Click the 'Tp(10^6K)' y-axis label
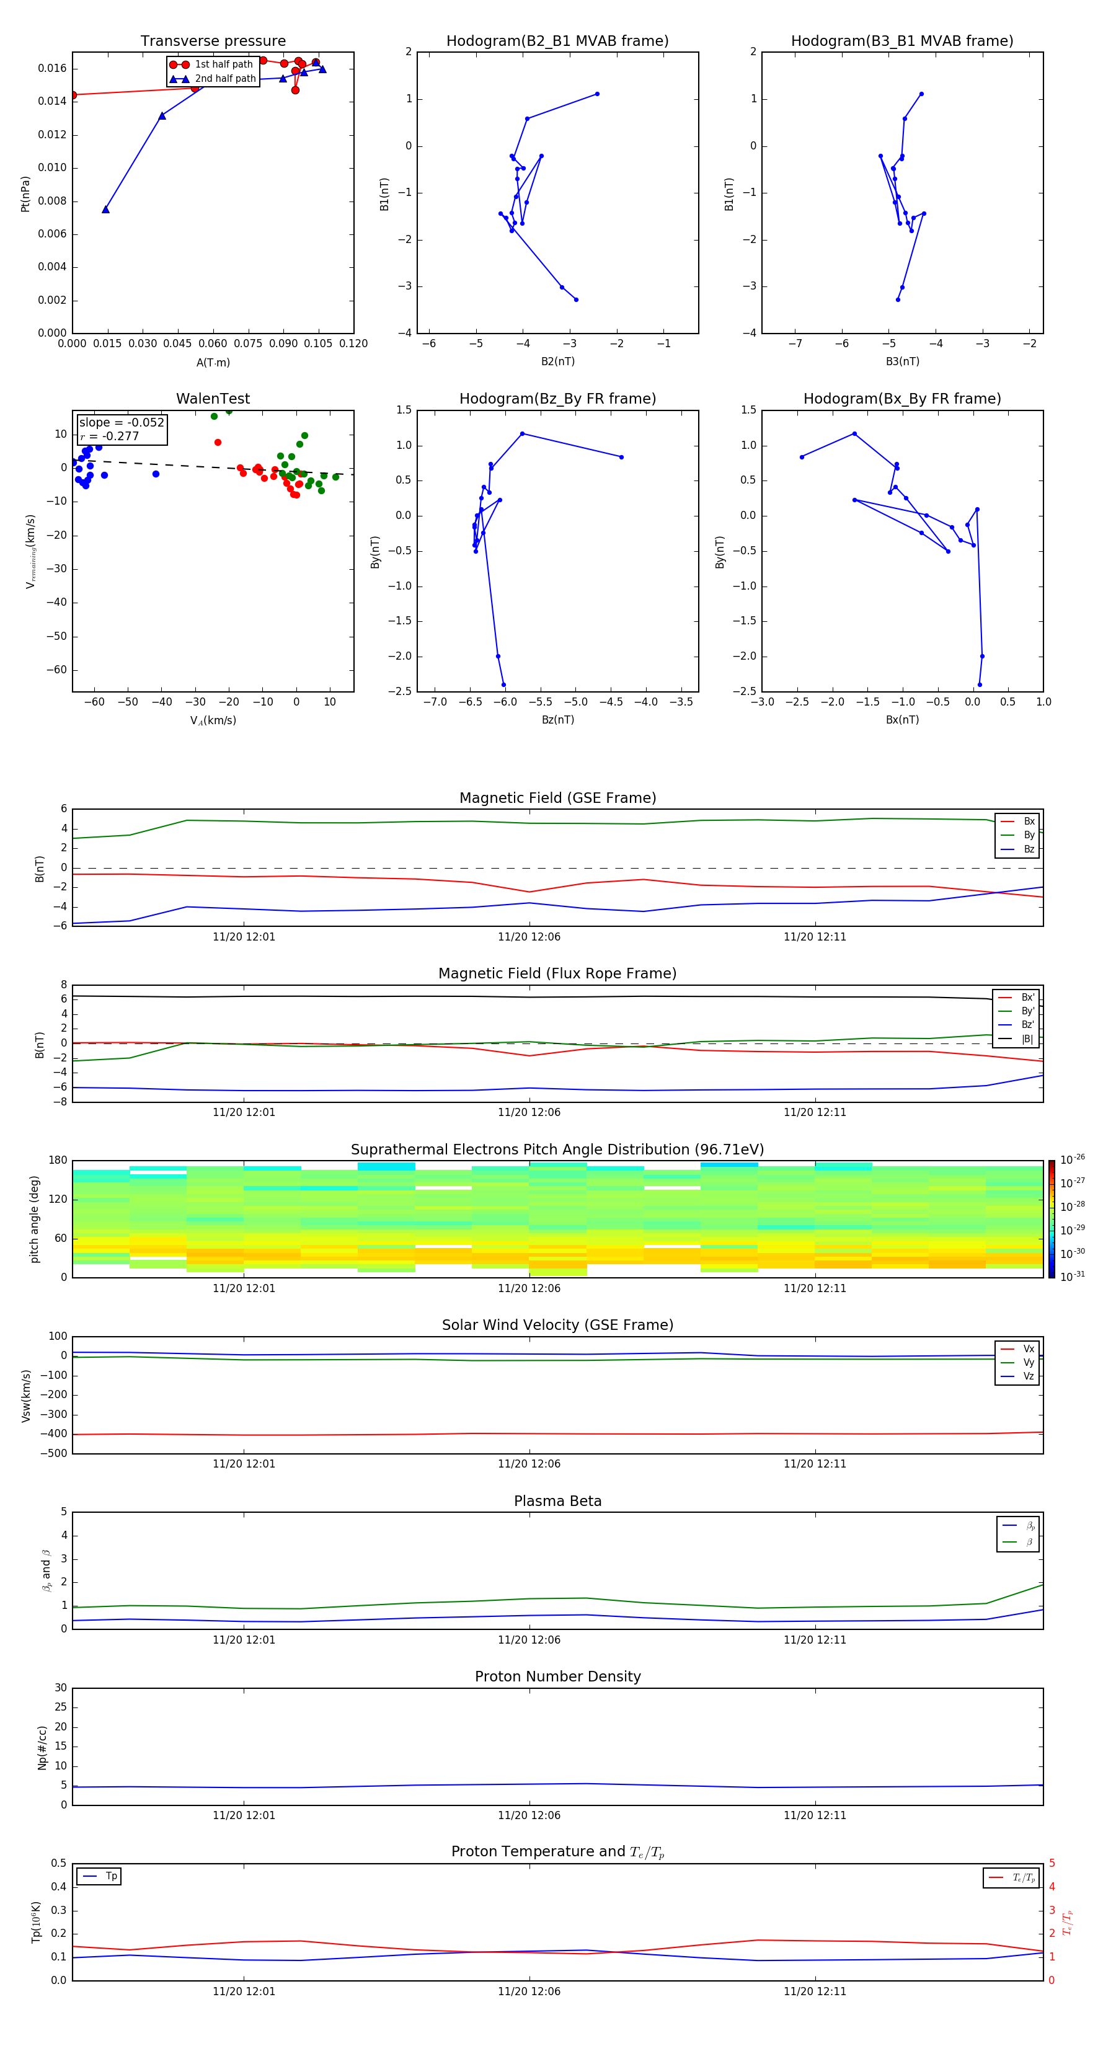Viewport: 1116px width, 2046px height. 36,1922
